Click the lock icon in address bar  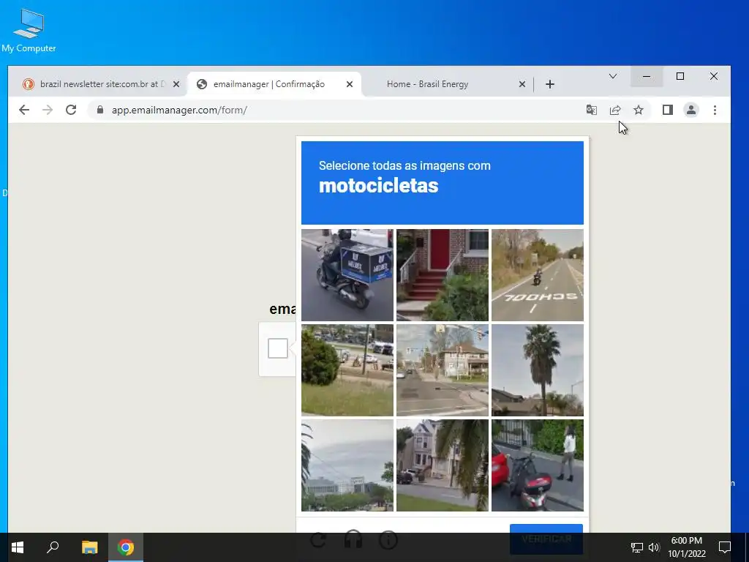(99, 110)
